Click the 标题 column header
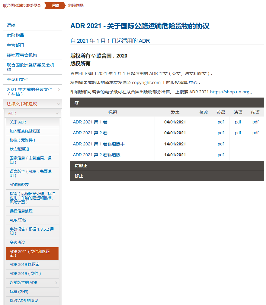This screenshot has width=266, height=305. point(113,112)
